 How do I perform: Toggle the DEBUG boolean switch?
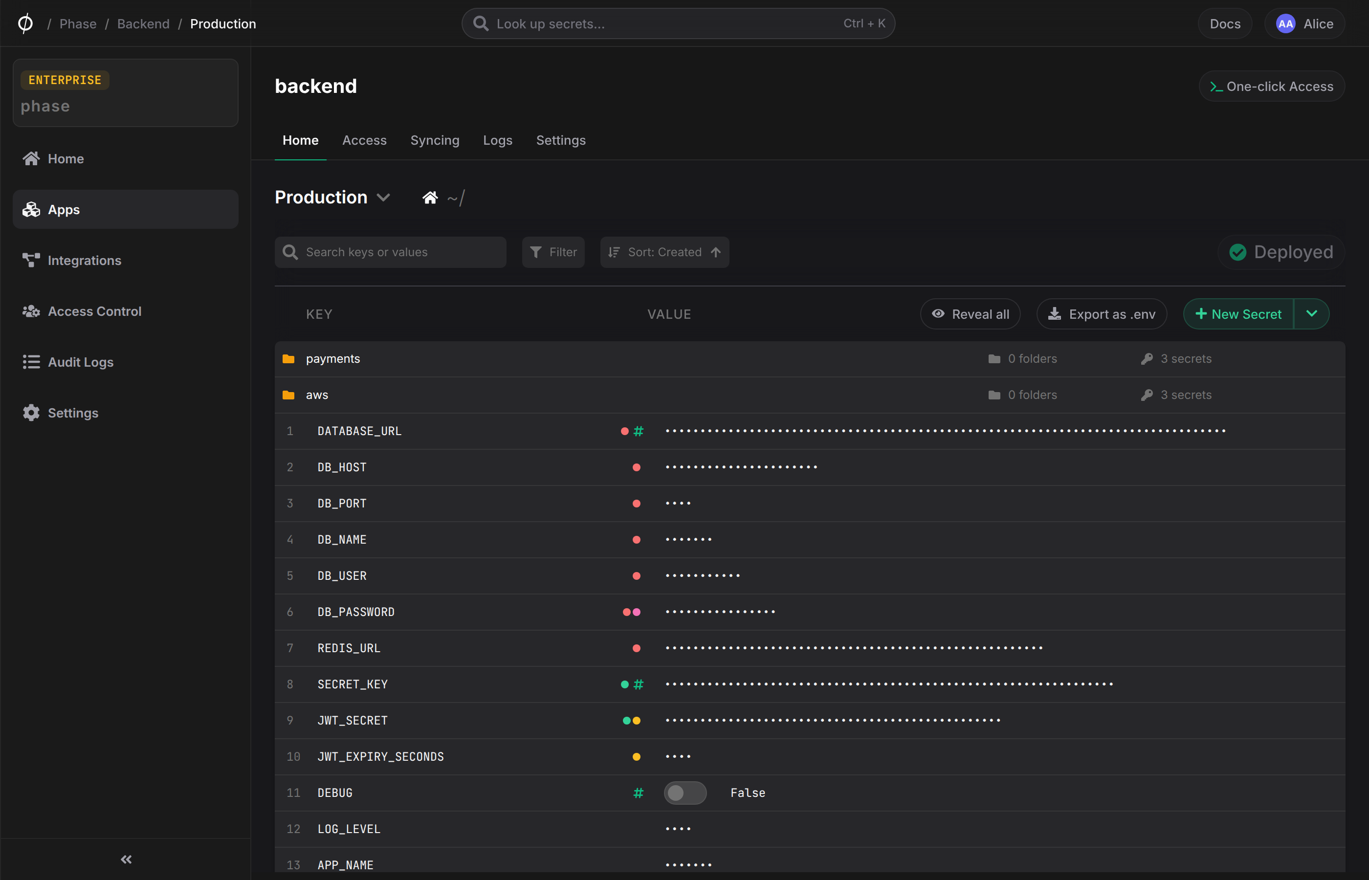[685, 792]
